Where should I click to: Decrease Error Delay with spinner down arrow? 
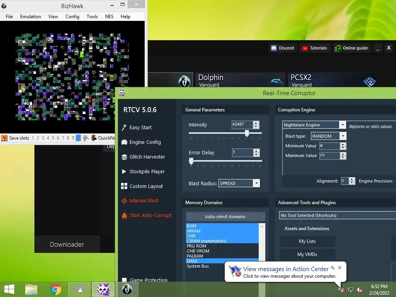pos(256,154)
